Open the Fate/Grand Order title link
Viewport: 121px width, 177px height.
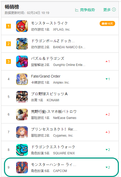tap(46, 76)
